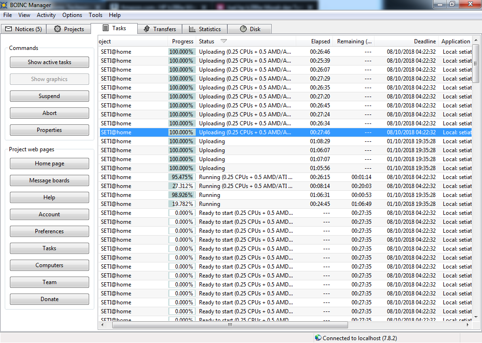Click the Disk pie icon
The image size is (482, 343).
pos(243,29)
